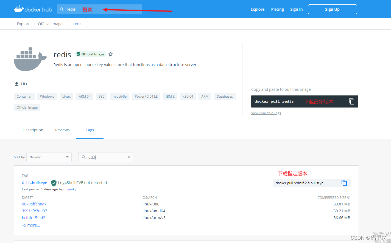Click the Windows category chip
Screen dimensions: 391x243
[x=47, y=97]
